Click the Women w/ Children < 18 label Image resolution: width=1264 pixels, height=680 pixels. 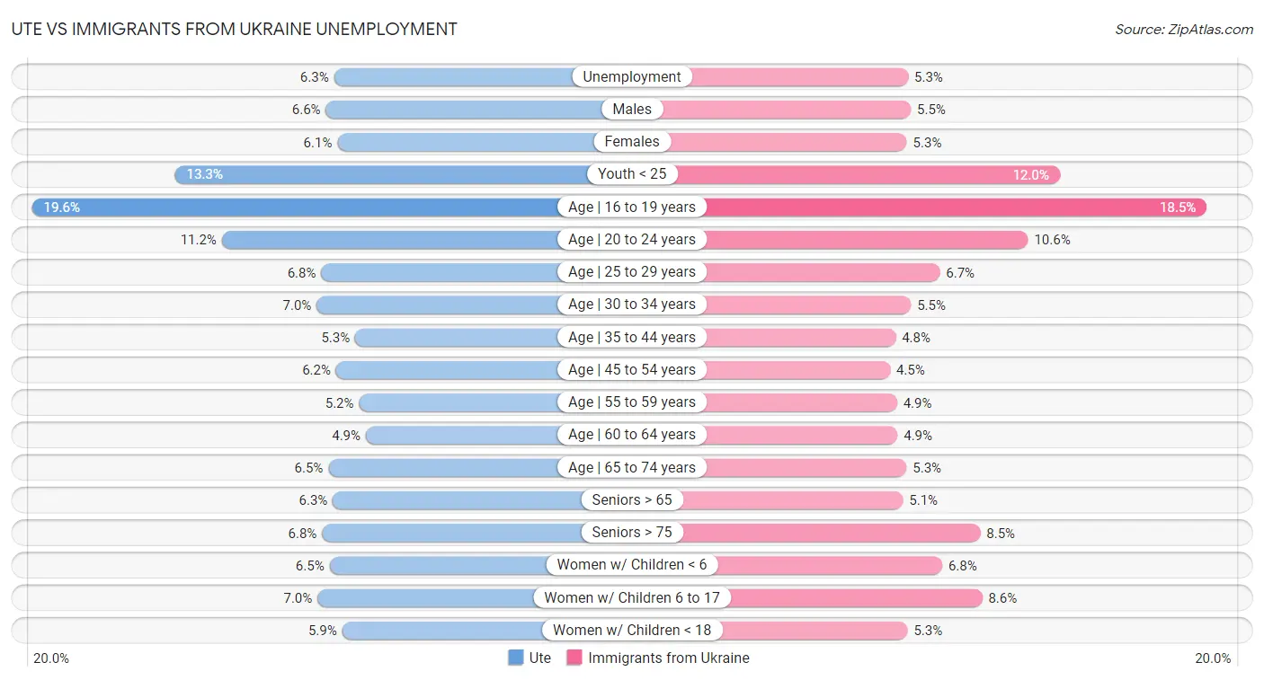click(x=632, y=630)
